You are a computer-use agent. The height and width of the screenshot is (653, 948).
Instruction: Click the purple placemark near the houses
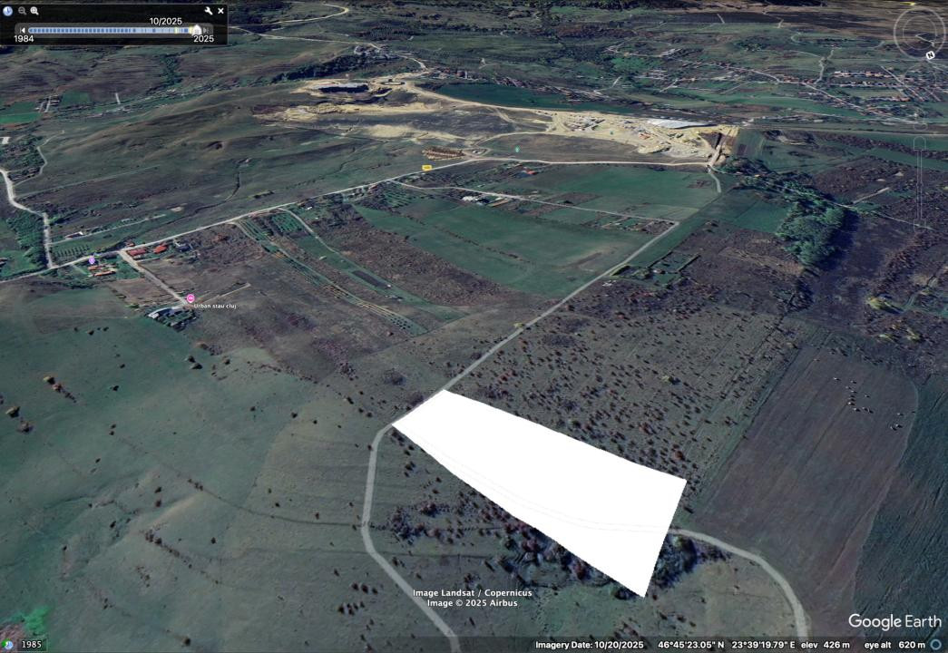(x=92, y=260)
